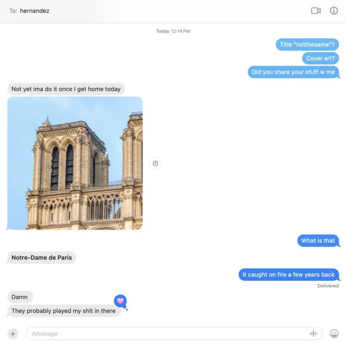Click the "Notre-Dame de Paris" message bubble

click(41, 258)
